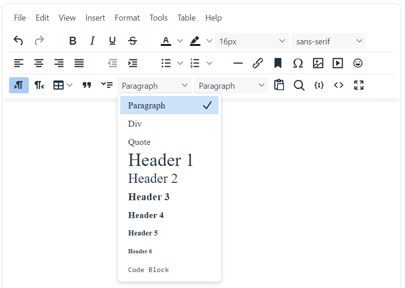Click the Undo arrow icon

pos(18,41)
